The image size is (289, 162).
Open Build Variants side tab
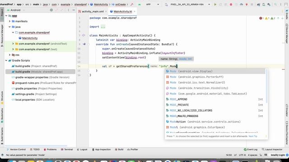(x=2, y=135)
